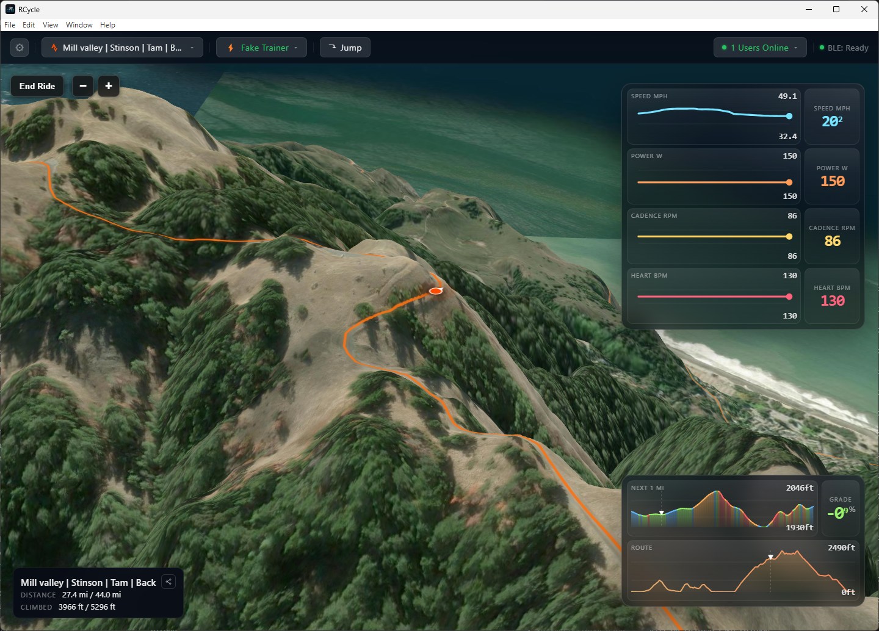
Task: Open the Mill valley route dropdown
Action: pos(190,47)
